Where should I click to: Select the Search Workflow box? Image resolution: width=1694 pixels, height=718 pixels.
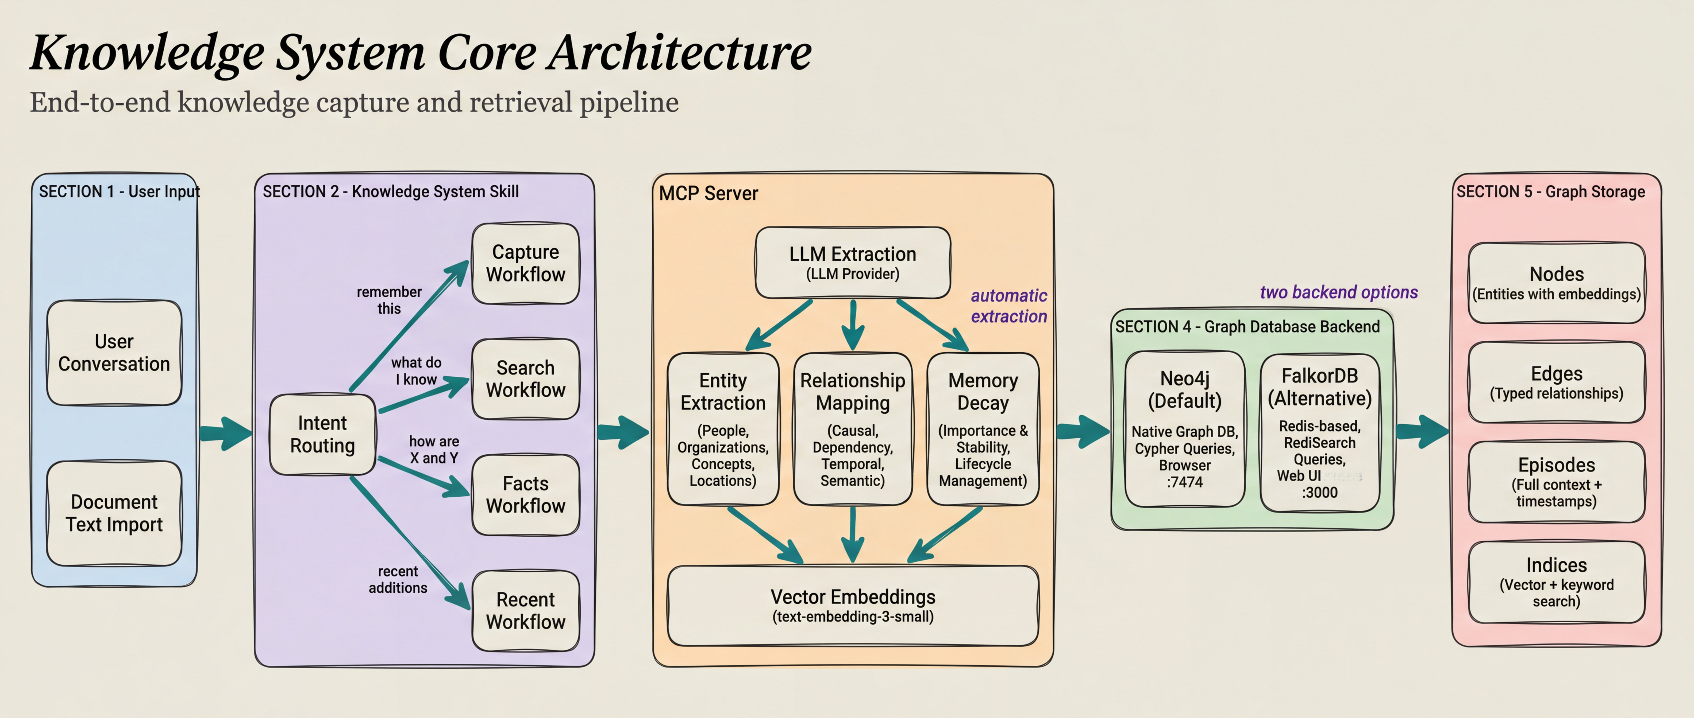[x=525, y=378]
